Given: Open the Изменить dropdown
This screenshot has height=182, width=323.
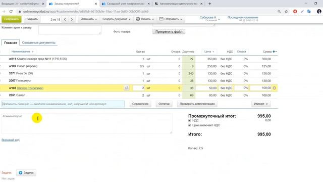Looking at the screenshot, I should 89,19.
